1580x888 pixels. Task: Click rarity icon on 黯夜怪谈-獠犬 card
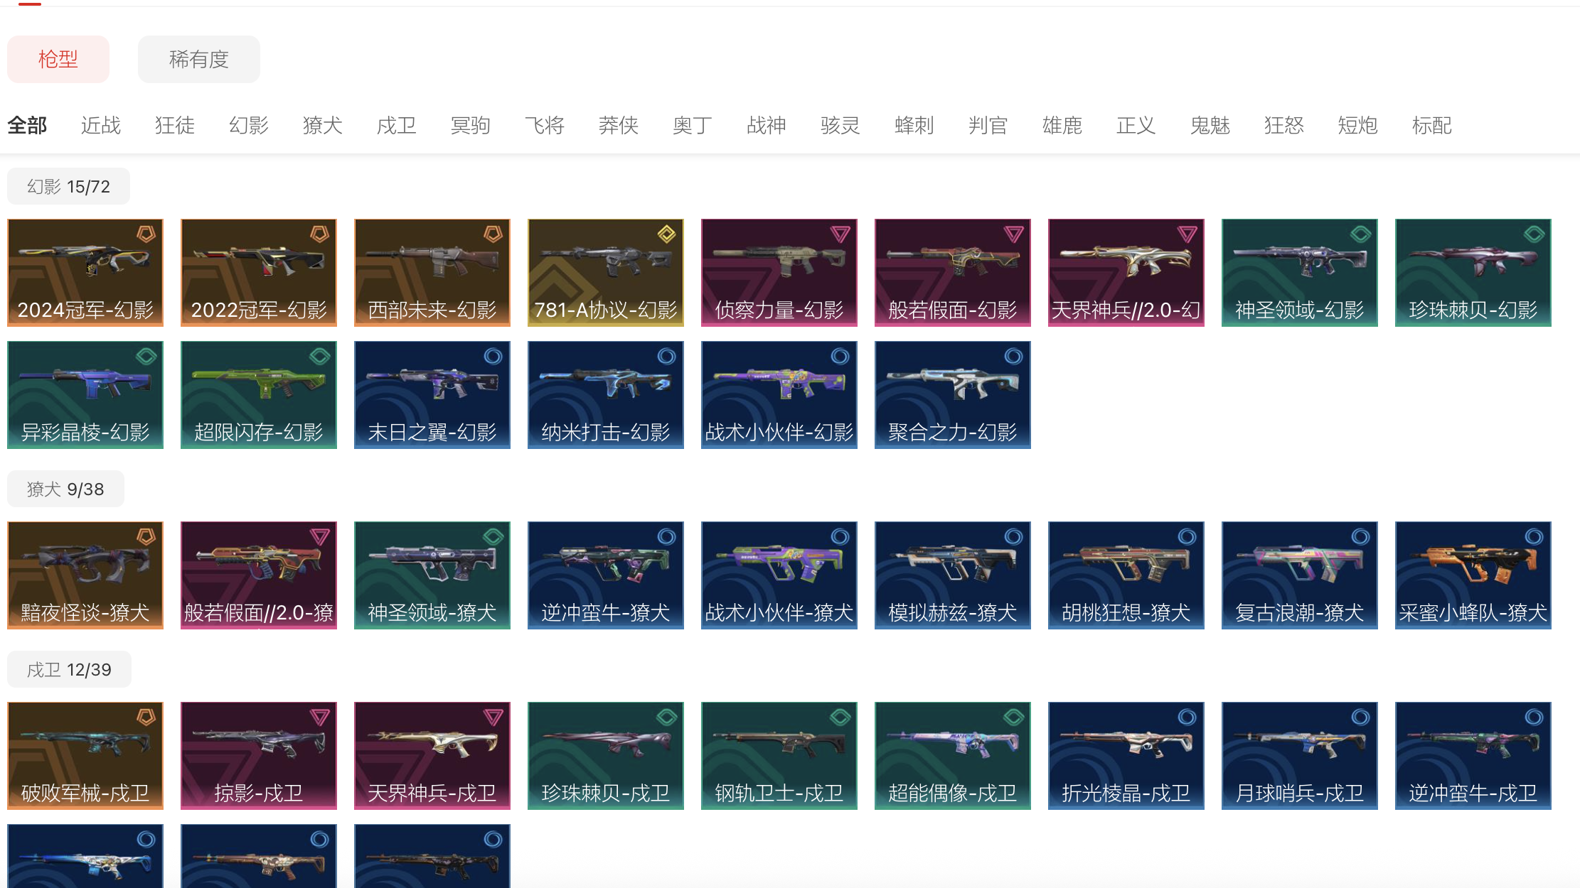(x=146, y=537)
